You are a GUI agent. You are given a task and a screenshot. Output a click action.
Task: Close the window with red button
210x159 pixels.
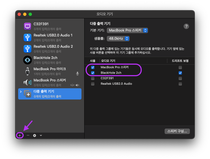pos(19,14)
